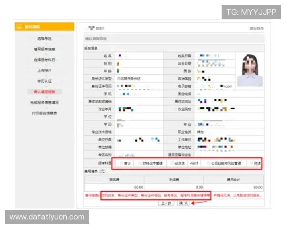This screenshot has height=229, width=286.
Task: Click the 毕业院校 label
Action: click(184, 109)
